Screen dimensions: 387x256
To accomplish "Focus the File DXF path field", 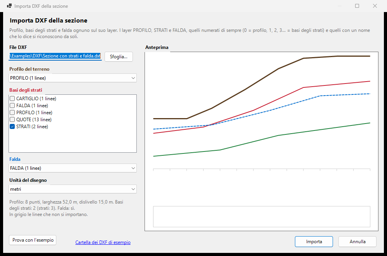I will point(55,56).
